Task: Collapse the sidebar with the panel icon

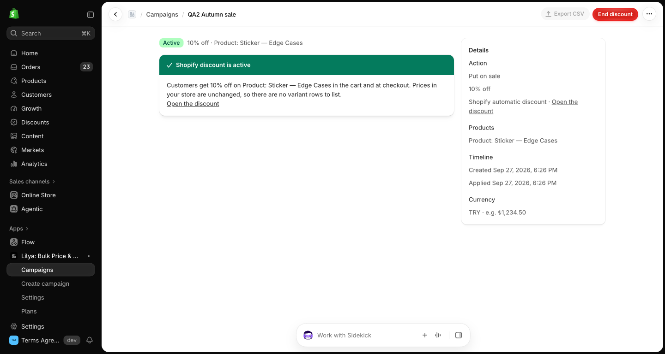Action: tap(91, 15)
